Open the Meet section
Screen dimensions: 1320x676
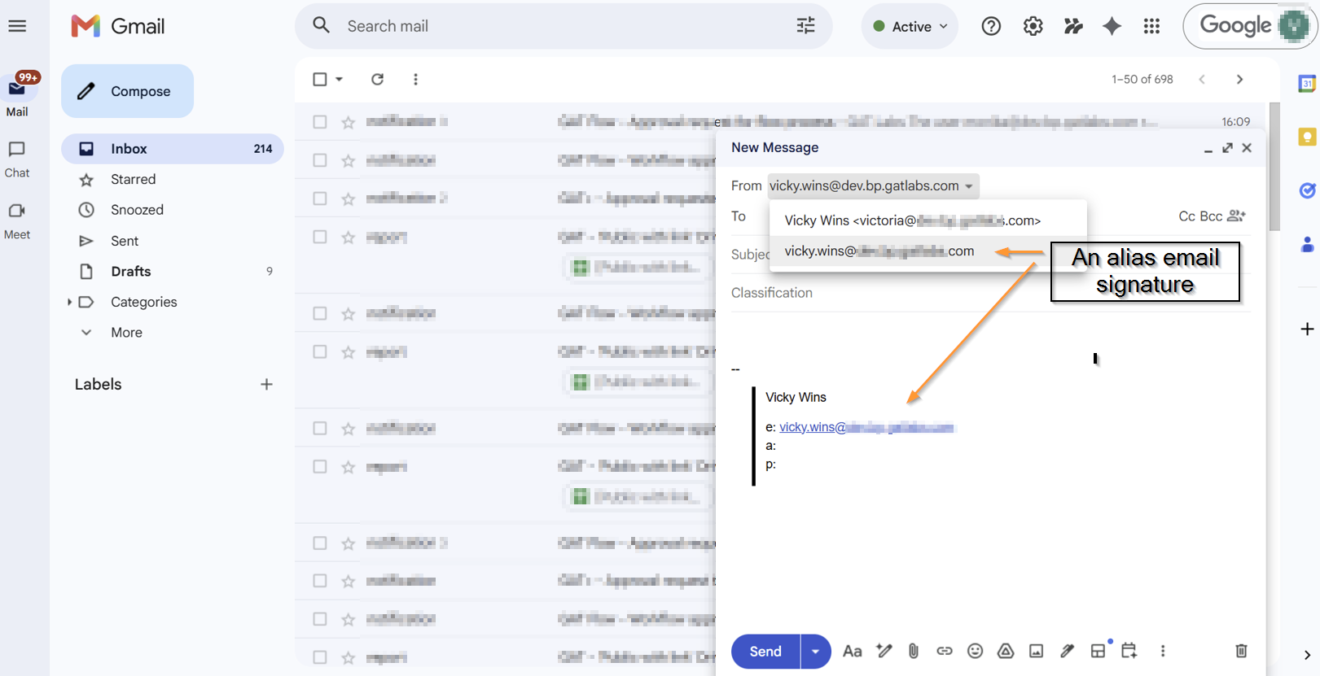coord(17,221)
